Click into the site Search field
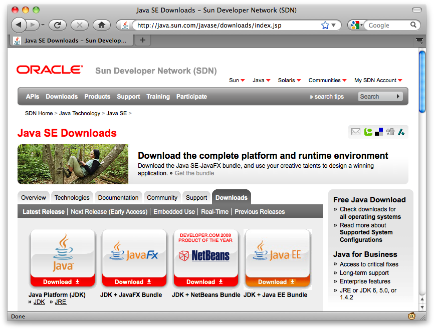 376,96
